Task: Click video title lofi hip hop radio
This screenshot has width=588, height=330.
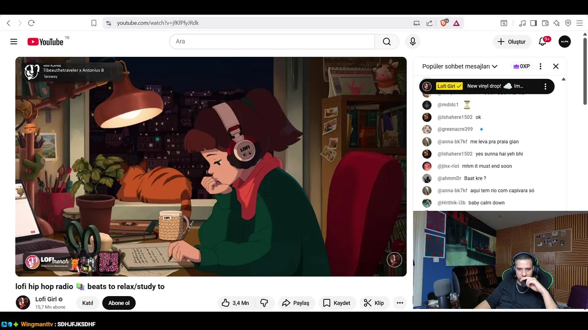Action: coord(90,286)
